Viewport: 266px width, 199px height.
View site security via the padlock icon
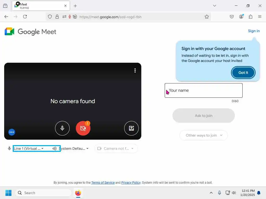[57, 17]
